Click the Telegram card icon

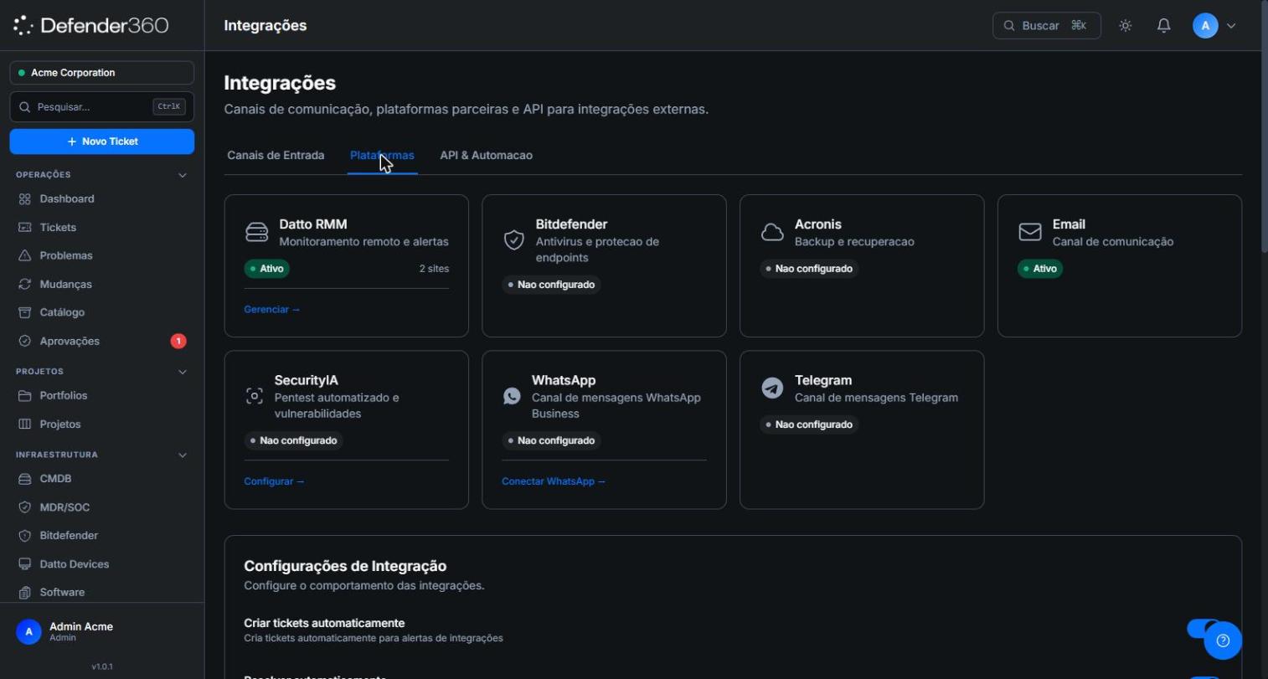tap(772, 388)
